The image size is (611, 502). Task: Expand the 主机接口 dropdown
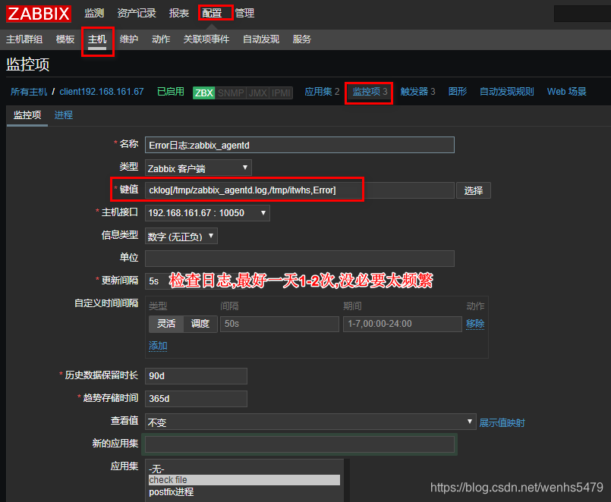pos(207,213)
